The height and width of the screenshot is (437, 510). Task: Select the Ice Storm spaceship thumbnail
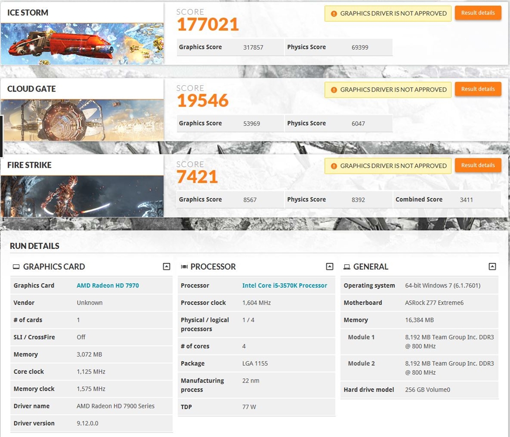(82, 44)
